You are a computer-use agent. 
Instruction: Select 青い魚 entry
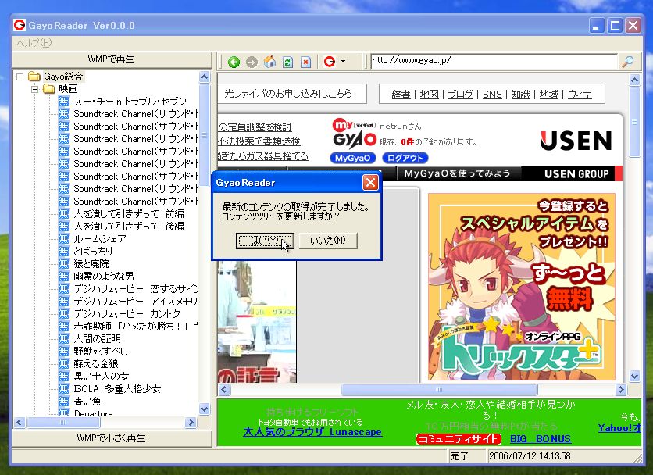click(87, 402)
